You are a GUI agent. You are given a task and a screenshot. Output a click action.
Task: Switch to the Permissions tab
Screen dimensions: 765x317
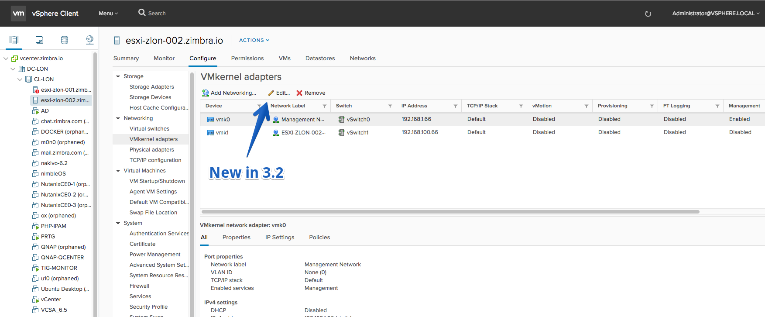point(247,59)
